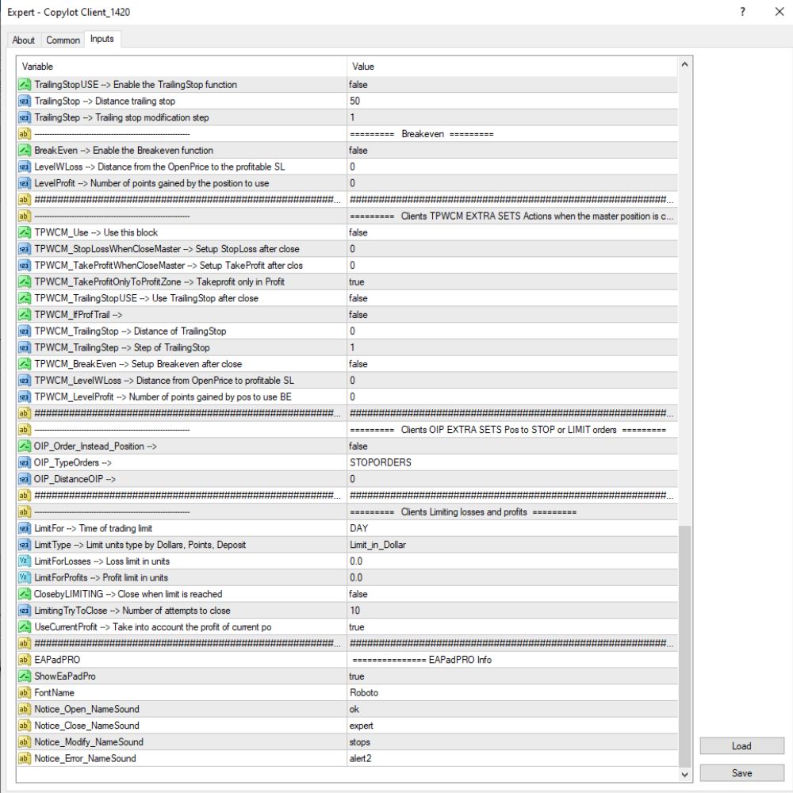This screenshot has height=793, width=793.
Task: Select the Inputs tab
Action: pyautogui.click(x=102, y=39)
